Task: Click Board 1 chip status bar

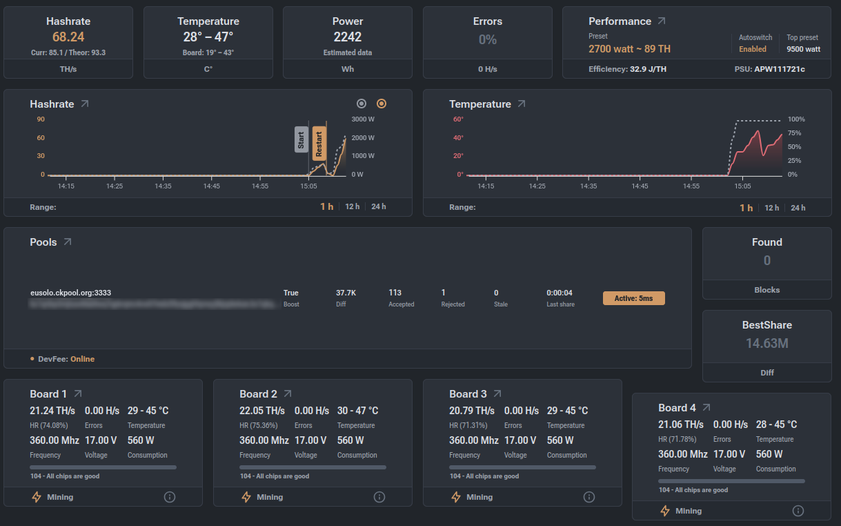Action: pos(103,467)
